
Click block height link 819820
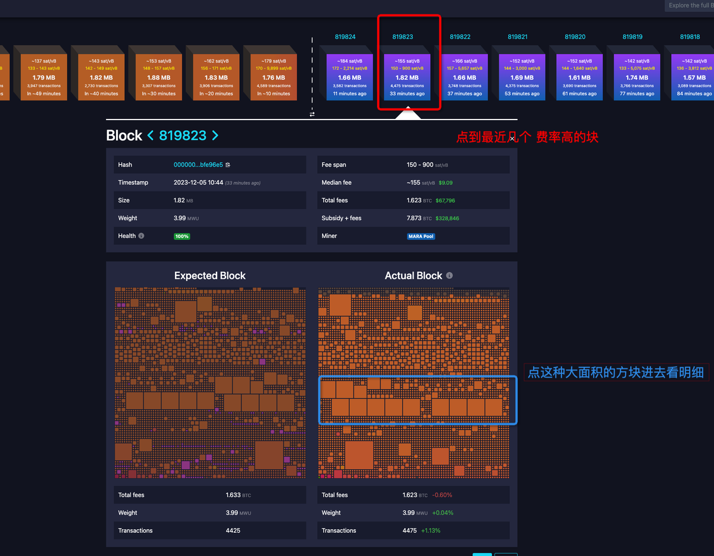click(575, 37)
